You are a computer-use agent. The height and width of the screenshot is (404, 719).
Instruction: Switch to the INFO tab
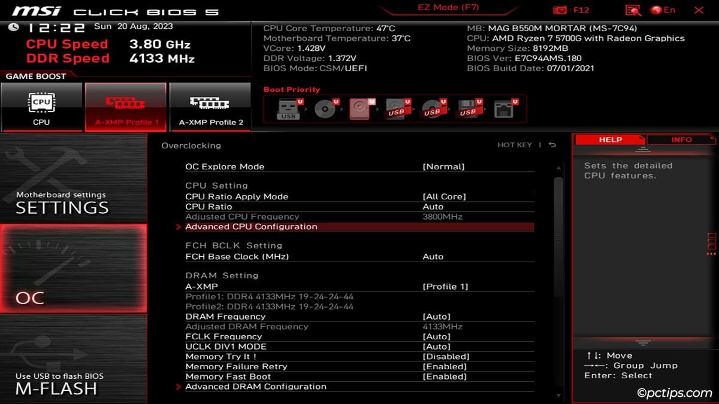coord(681,139)
